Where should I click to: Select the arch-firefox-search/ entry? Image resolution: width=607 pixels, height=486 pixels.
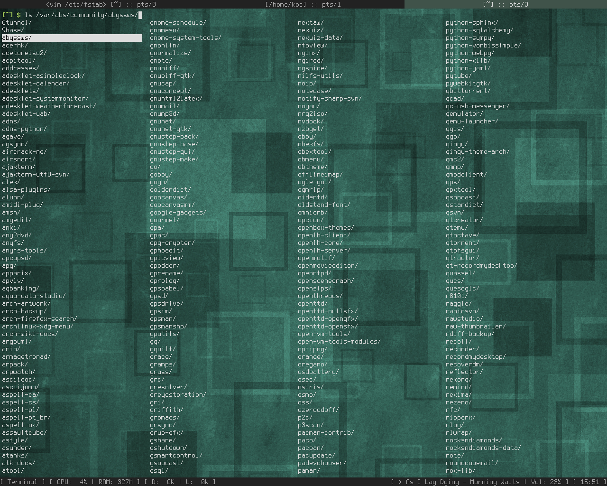tap(39, 318)
